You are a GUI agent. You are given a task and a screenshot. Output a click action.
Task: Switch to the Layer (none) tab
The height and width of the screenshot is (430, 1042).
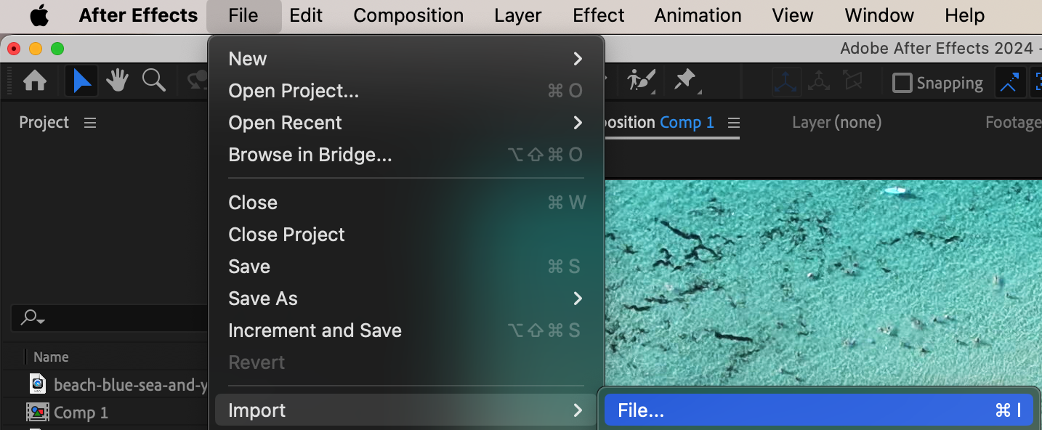(x=836, y=122)
